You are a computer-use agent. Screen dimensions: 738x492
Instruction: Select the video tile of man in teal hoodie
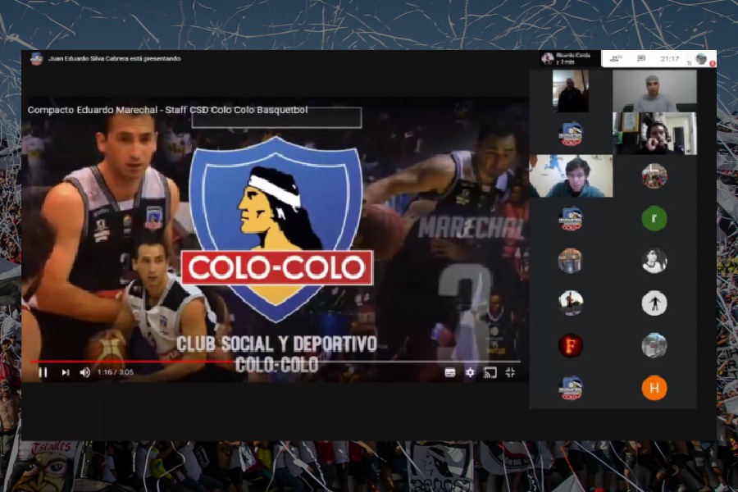click(571, 176)
